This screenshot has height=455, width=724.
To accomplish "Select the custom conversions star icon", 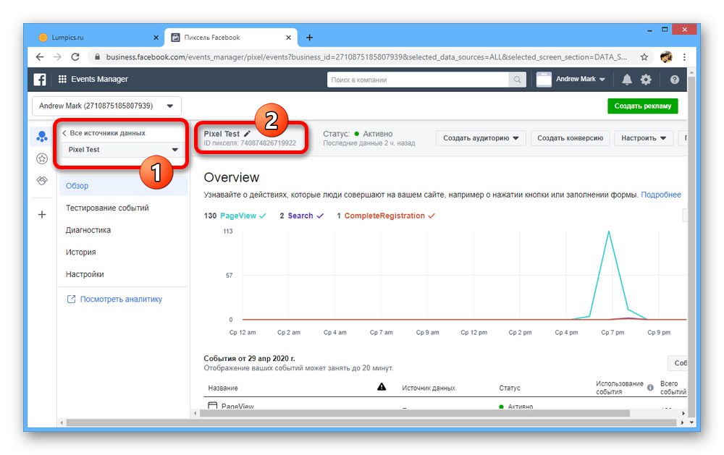I will 42,158.
